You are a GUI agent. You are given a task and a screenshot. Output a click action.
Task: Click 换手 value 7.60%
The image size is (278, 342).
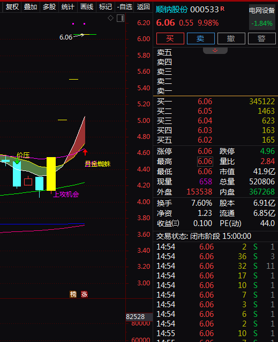[x=202, y=203]
